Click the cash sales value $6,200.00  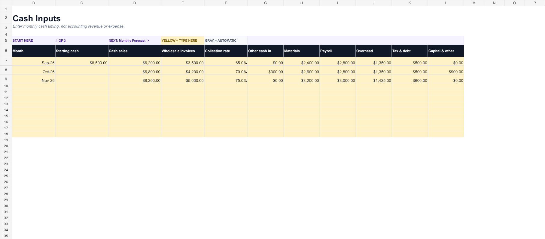(x=135, y=61)
